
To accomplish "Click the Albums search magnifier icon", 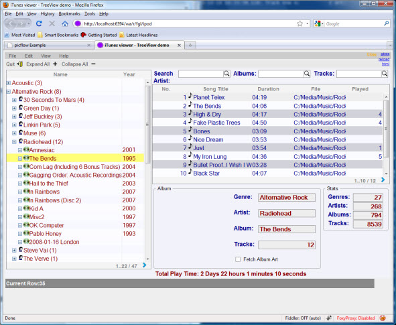I will [307, 74].
